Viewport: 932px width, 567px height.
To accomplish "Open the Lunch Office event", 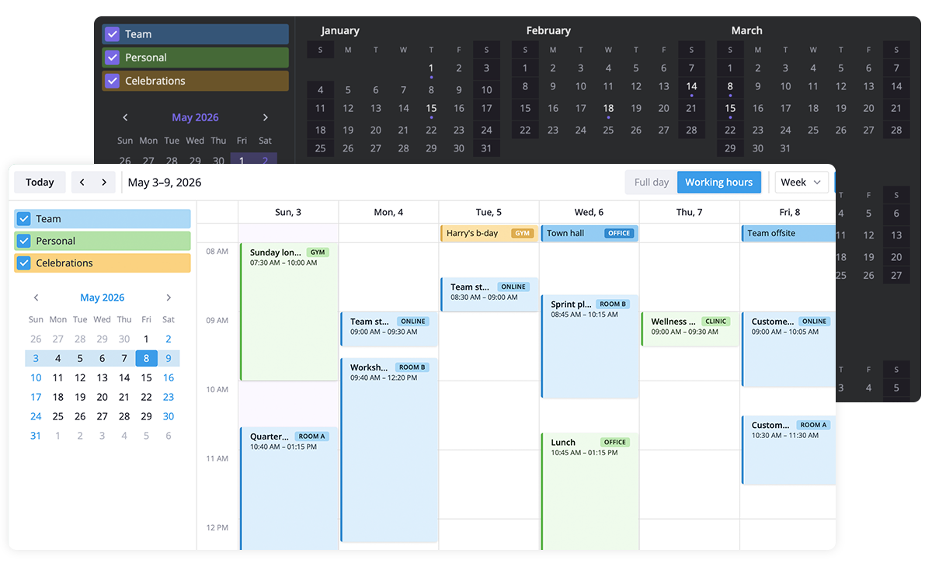I will [589, 491].
